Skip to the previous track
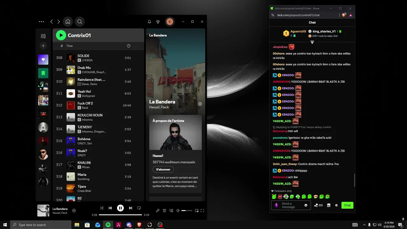 pos(110,208)
